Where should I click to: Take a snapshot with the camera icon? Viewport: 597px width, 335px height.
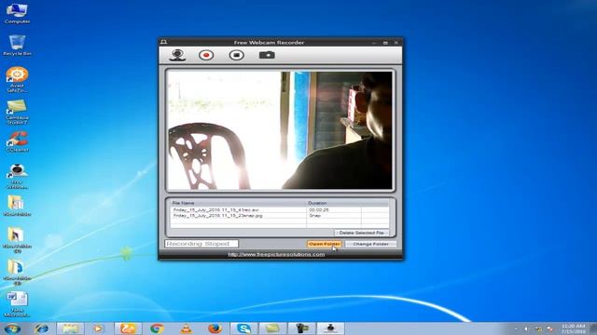(267, 55)
